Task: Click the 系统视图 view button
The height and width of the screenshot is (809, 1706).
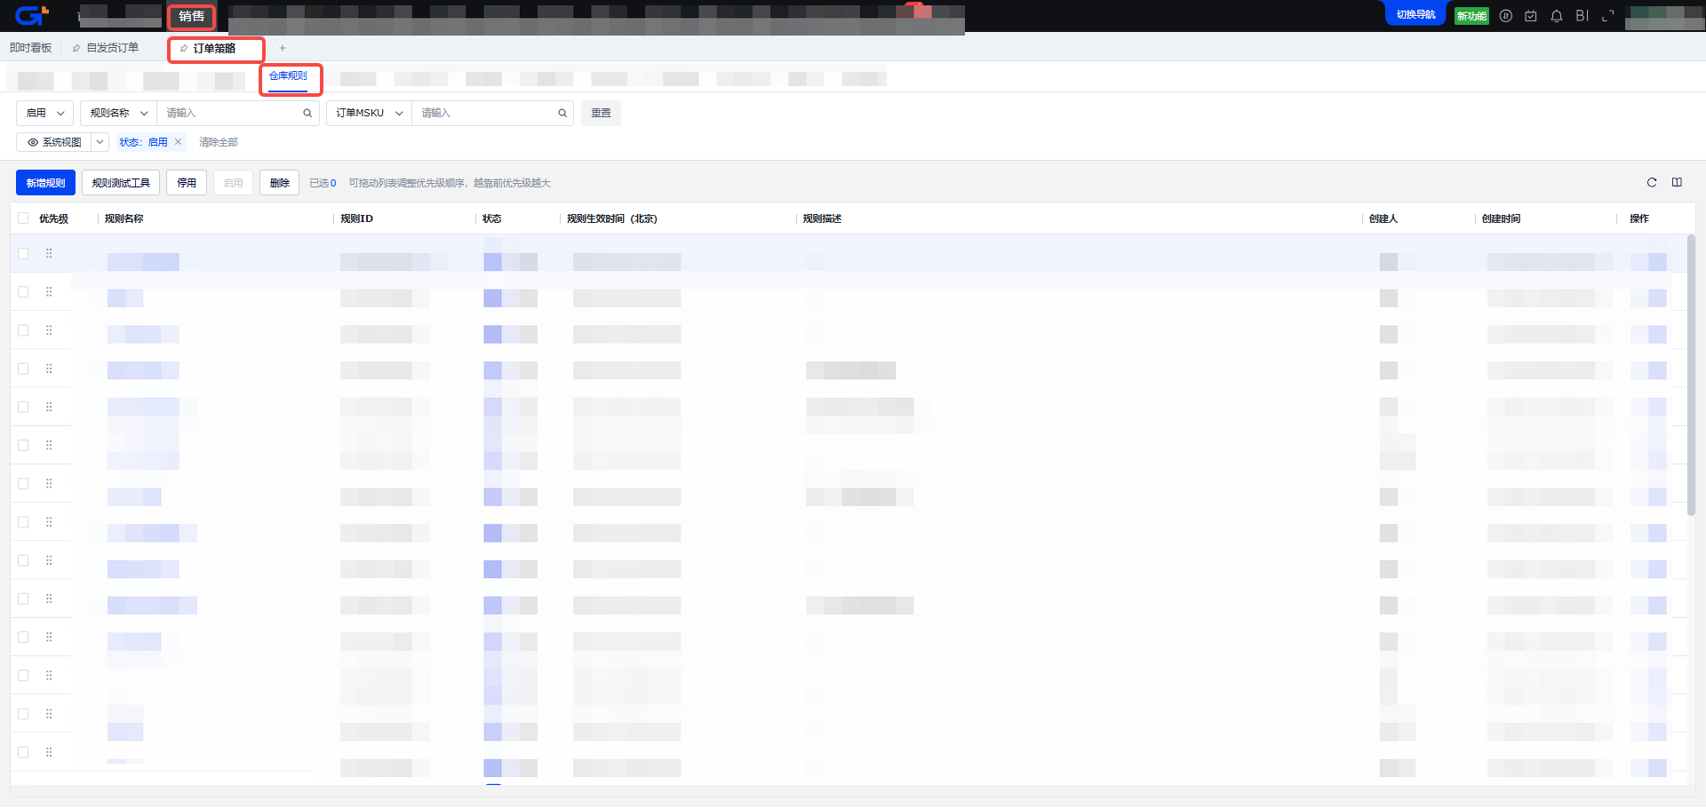Action: tap(54, 142)
